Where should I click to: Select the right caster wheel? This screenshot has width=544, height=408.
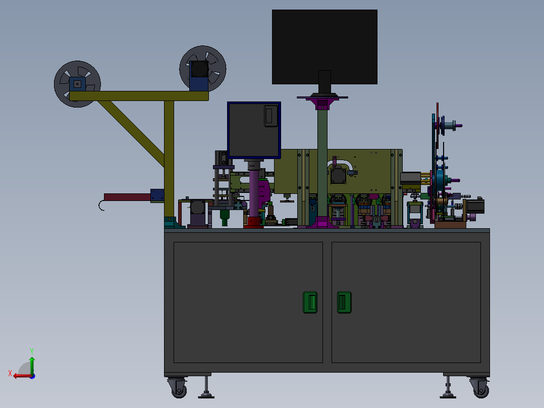[x=480, y=390]
